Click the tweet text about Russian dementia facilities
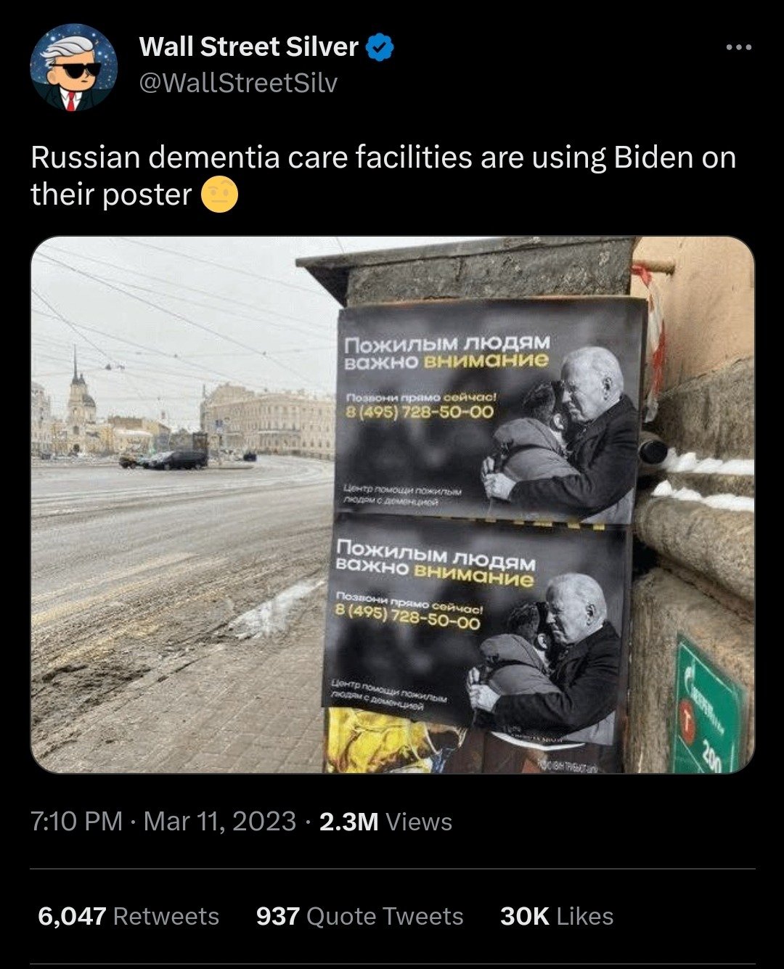Viewport: 784px width, 969px height. pyautogui.click(x=383, y=176)
